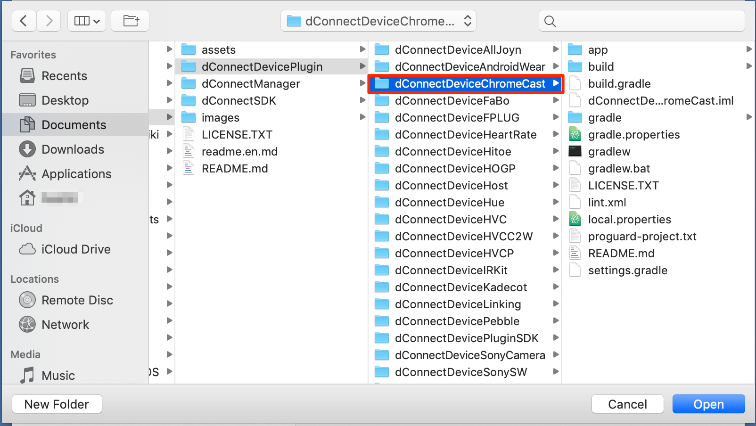Viewport: 756px width, 426px height.
Task: Click the forward navigation arrow
Action: 49,21
